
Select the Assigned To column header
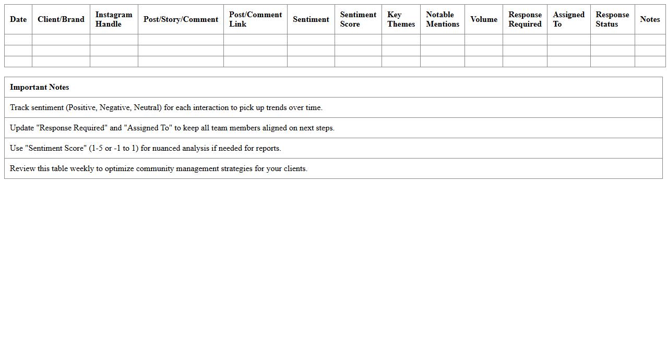pos(568,19)
